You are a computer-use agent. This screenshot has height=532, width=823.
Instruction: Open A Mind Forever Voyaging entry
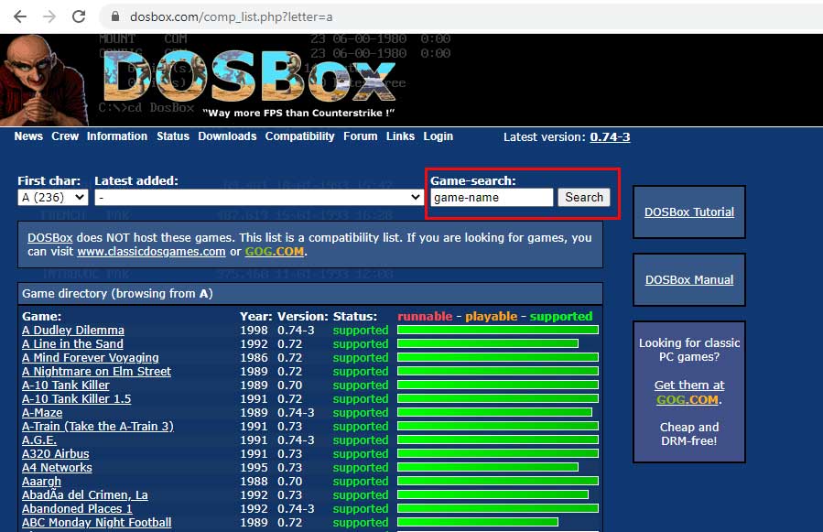pyautogui.click(x=91, y=358)
